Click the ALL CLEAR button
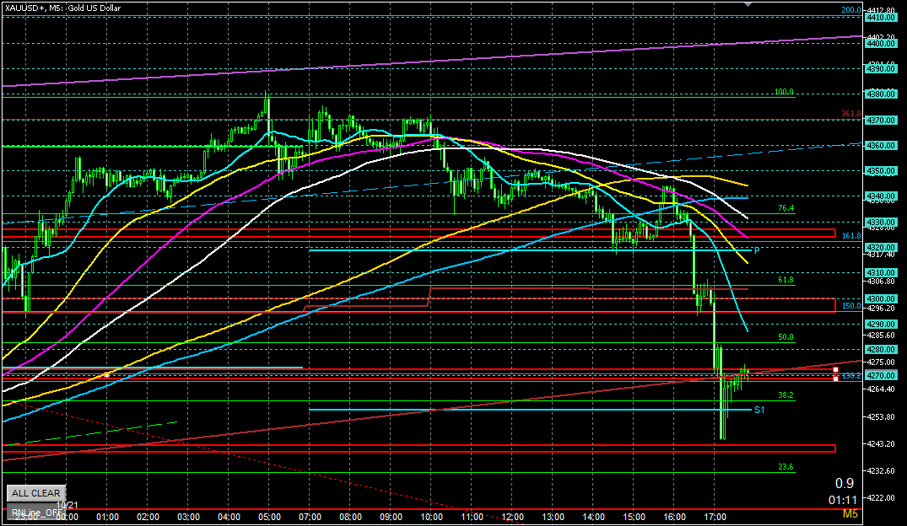907x526 pixels. [35, 493]
